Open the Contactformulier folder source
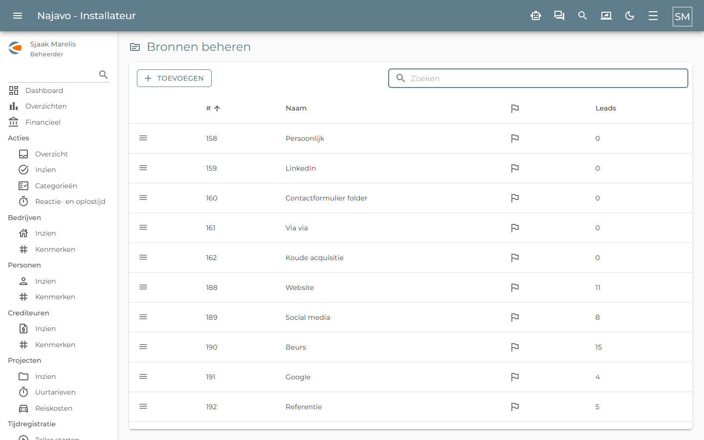704x440 pixels. click(x=326, y=198)
